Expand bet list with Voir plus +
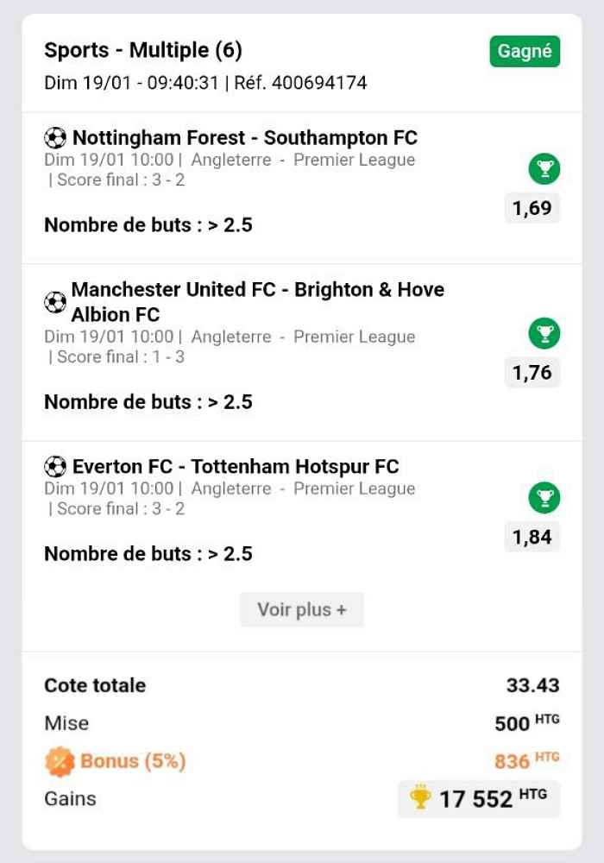The image size is (604, 863). click(x=302, y=610)
